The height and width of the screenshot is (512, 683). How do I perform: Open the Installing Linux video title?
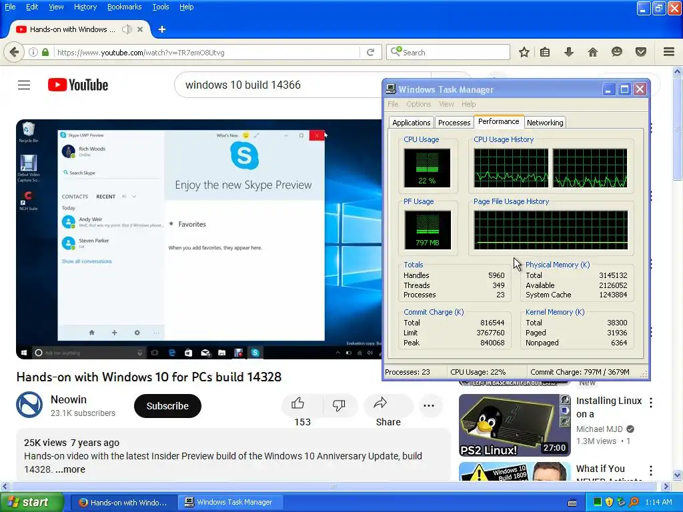coord(608,407)
